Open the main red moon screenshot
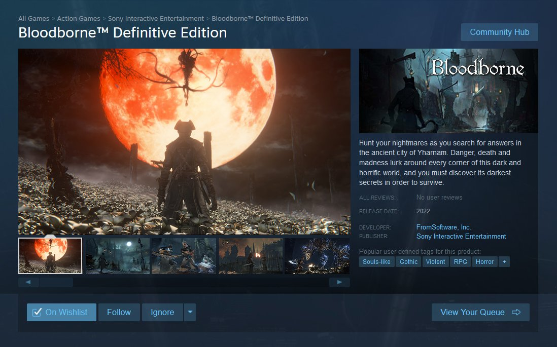This screenshot has height=347, width=557. (x=184, y=141)
